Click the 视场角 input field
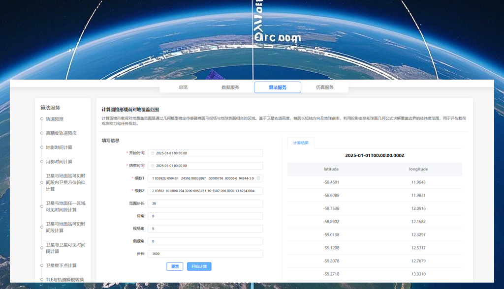504x289 pixels. tap(205, 229)
